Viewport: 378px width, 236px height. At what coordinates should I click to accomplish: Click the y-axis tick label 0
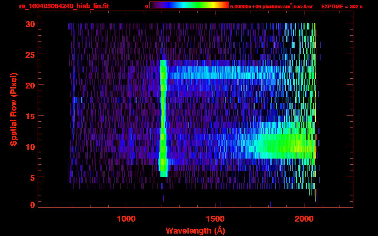point(32,205)
